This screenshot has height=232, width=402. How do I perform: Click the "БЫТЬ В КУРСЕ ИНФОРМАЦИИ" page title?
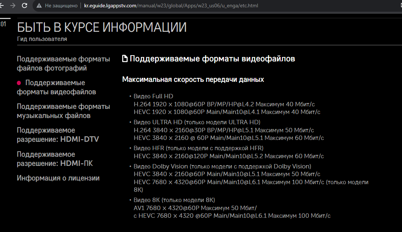coord(102,27)
